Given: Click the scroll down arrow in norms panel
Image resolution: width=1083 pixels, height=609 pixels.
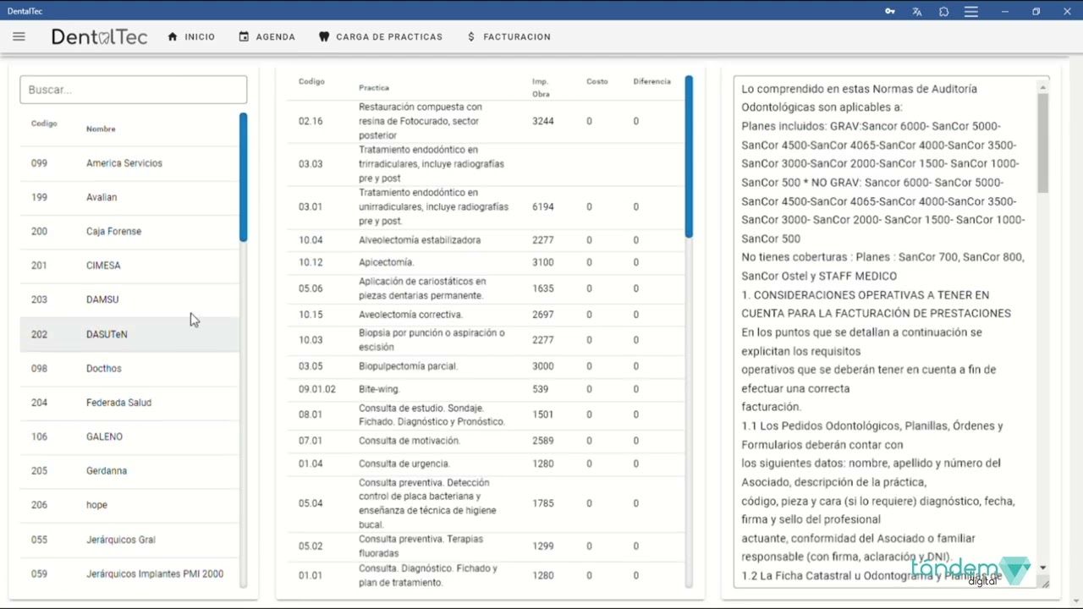Looking at the screenshot, I should (1043, 568).
